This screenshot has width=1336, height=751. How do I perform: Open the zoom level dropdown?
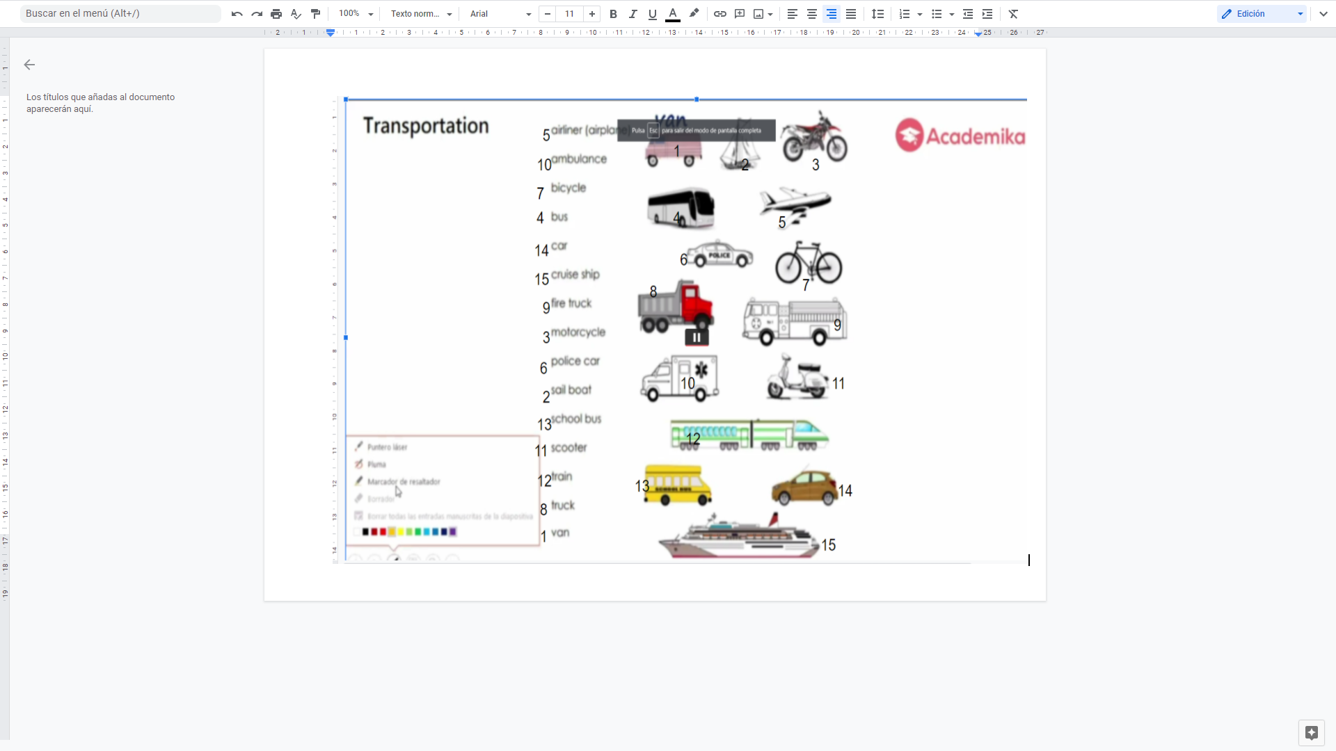356,14
